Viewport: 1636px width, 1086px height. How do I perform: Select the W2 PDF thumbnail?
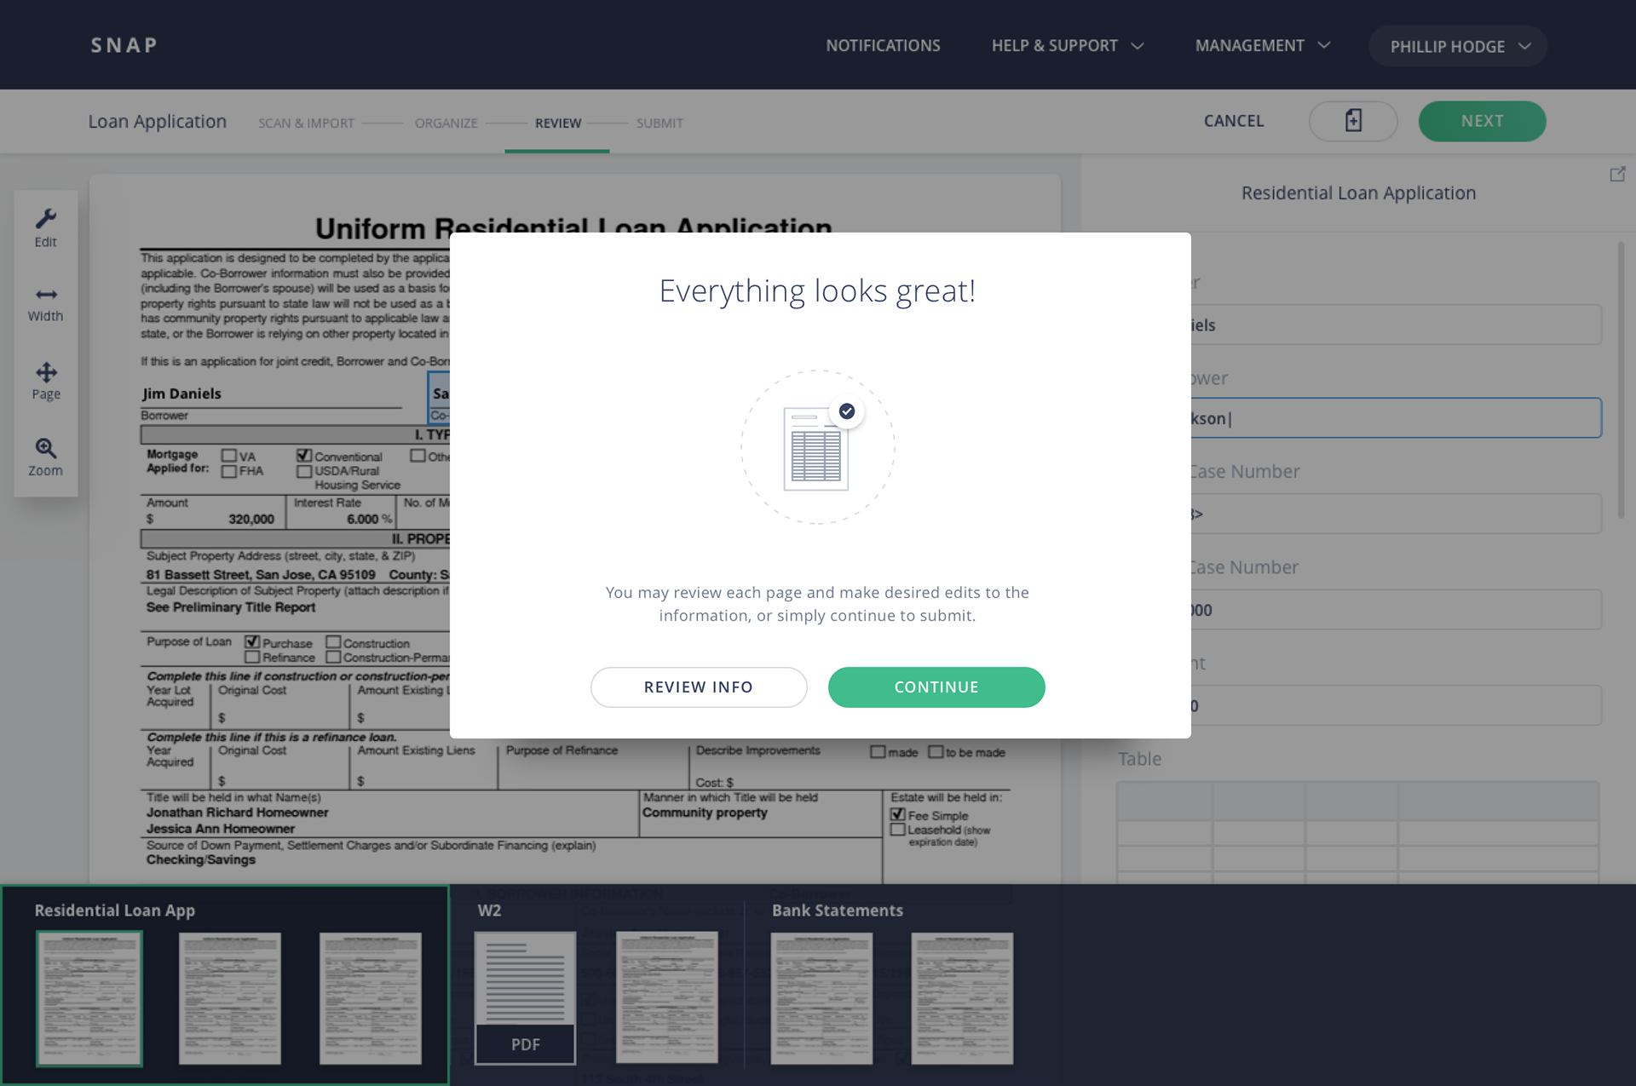pyautogui.click(x=525, y=997)
